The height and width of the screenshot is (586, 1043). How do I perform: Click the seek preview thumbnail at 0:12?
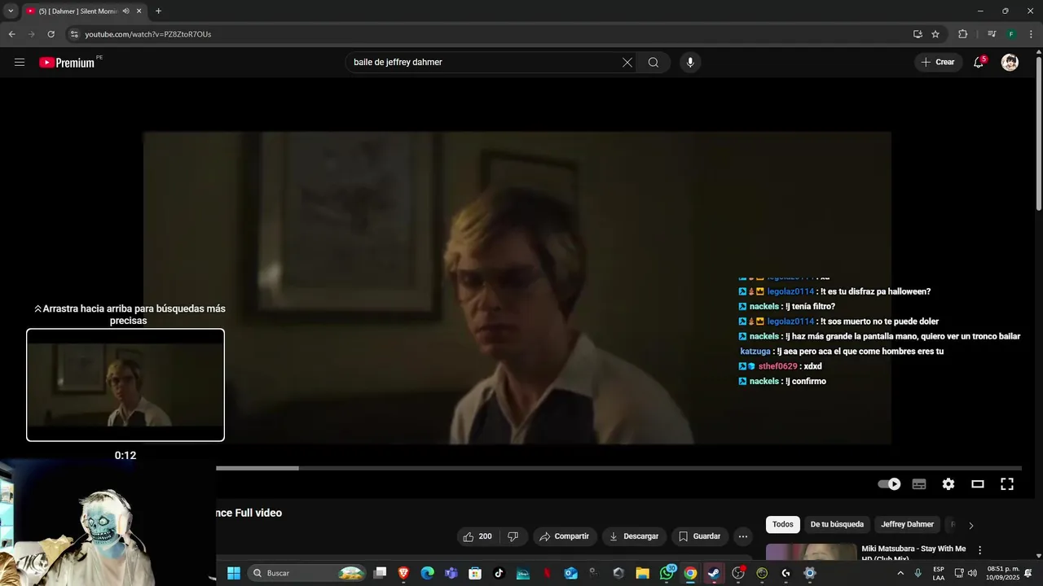pyautogui.click(x=125, y=385)
